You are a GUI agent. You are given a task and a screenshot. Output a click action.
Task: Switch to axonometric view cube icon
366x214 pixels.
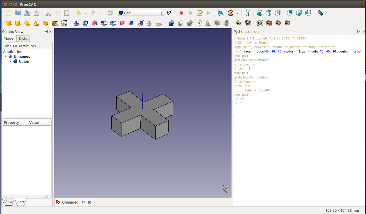247,13
